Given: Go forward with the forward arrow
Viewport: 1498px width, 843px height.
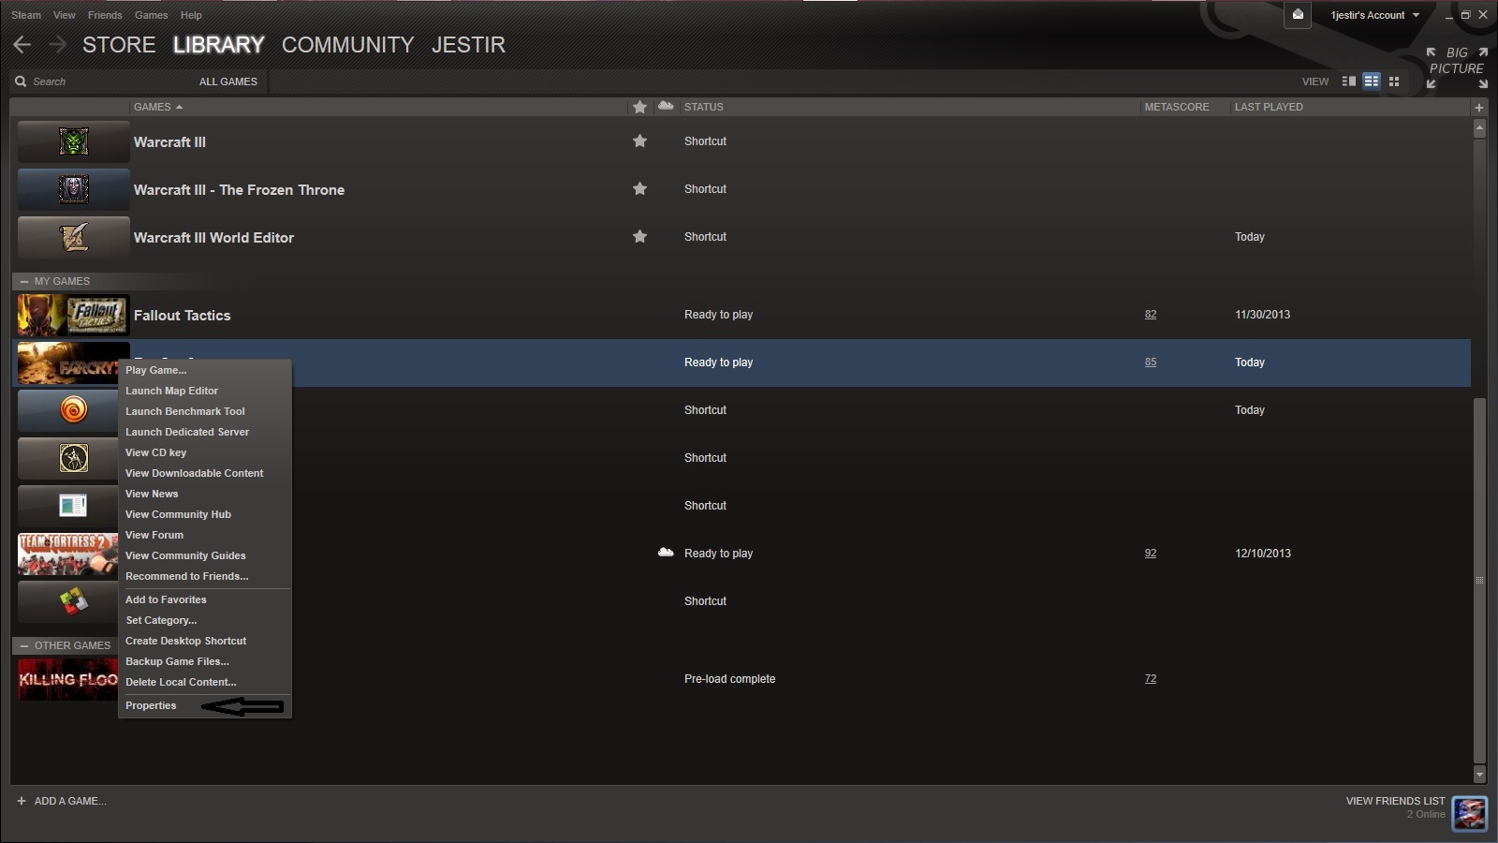Looking at the screenshot, I should tap(57, 45).
